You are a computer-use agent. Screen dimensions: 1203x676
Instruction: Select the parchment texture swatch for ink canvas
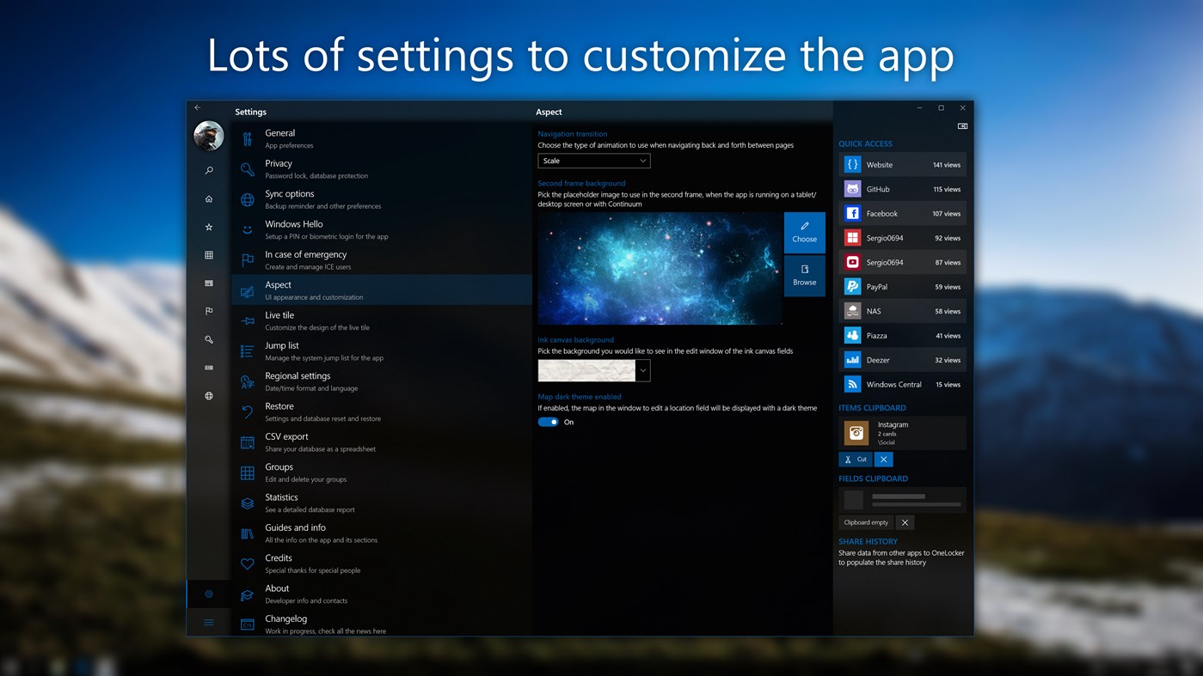(586, 370)
